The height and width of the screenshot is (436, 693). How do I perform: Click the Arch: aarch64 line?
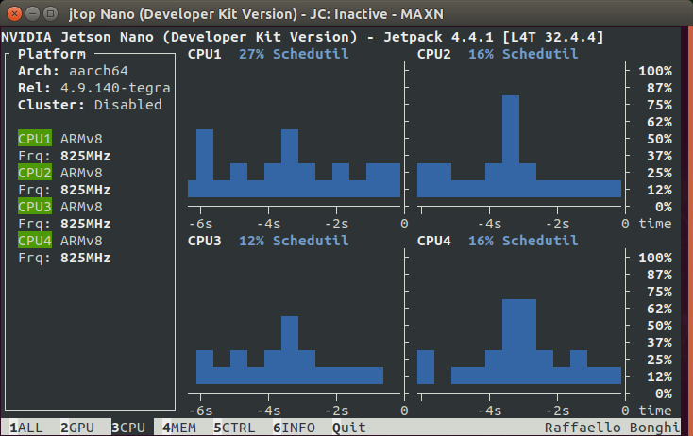coord(73,71)
